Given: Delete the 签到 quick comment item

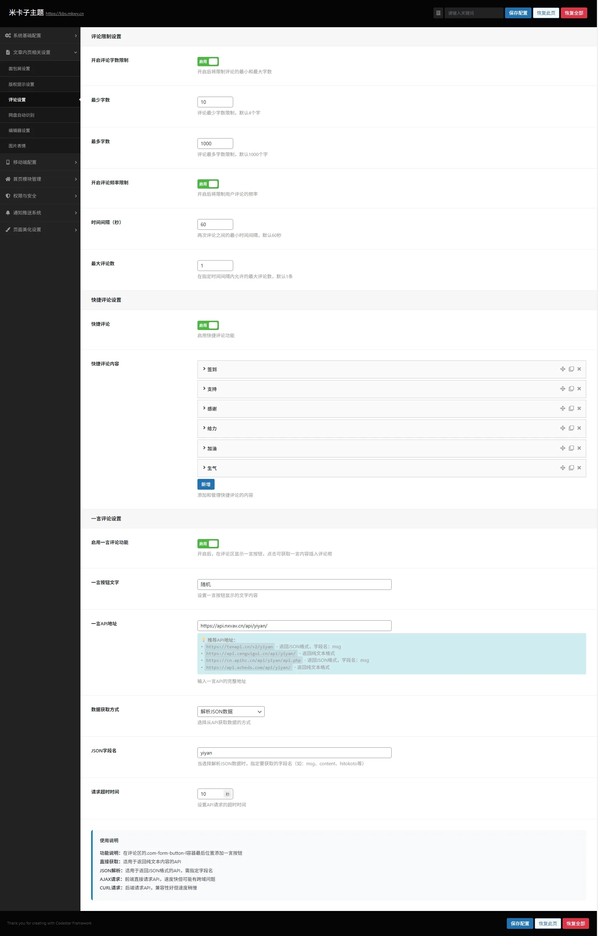Looking at the screenshot, I should [x=579, y=369].
